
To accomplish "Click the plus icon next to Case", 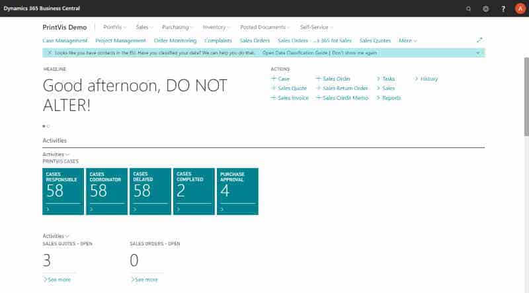I will click(x=274, y=78).
